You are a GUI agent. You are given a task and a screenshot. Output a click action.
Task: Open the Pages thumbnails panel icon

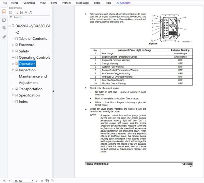click(x=4, y=20)
